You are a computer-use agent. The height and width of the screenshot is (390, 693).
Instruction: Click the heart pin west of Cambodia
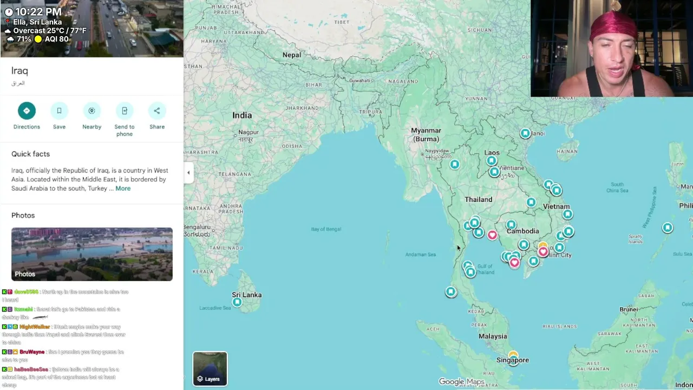[x=492, y=235]
